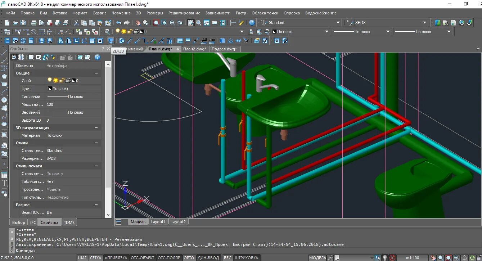Viewport: 482px width, 261px height.
Task: Click the 2D/3D view switch icon
Action: coord(111,41)
